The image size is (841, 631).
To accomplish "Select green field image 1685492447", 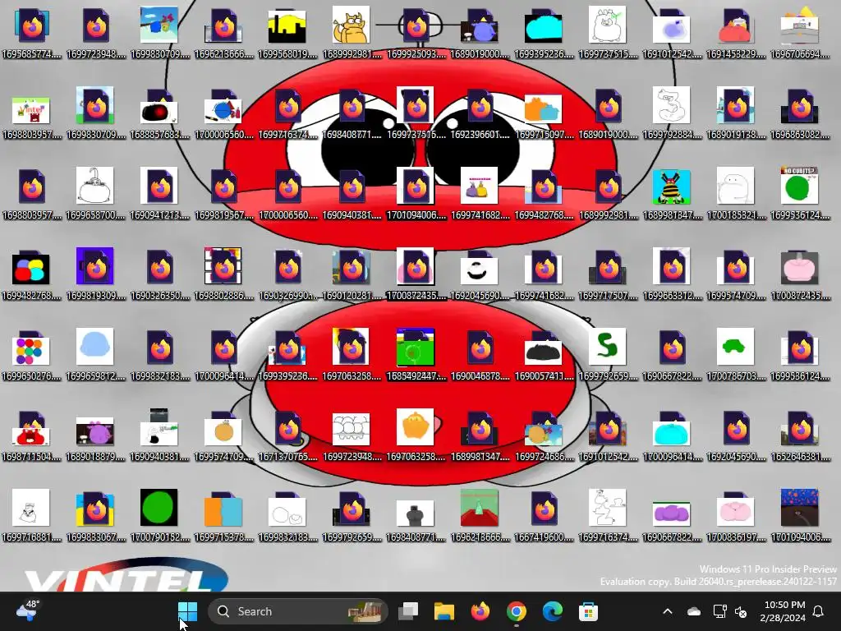I will (416, 355).
